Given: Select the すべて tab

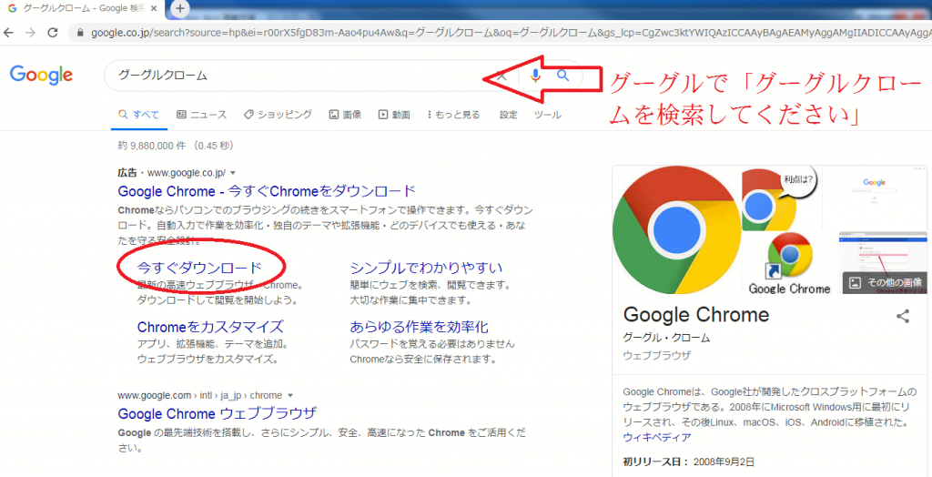Looking at the screenshot, I should tap(139, 115).
